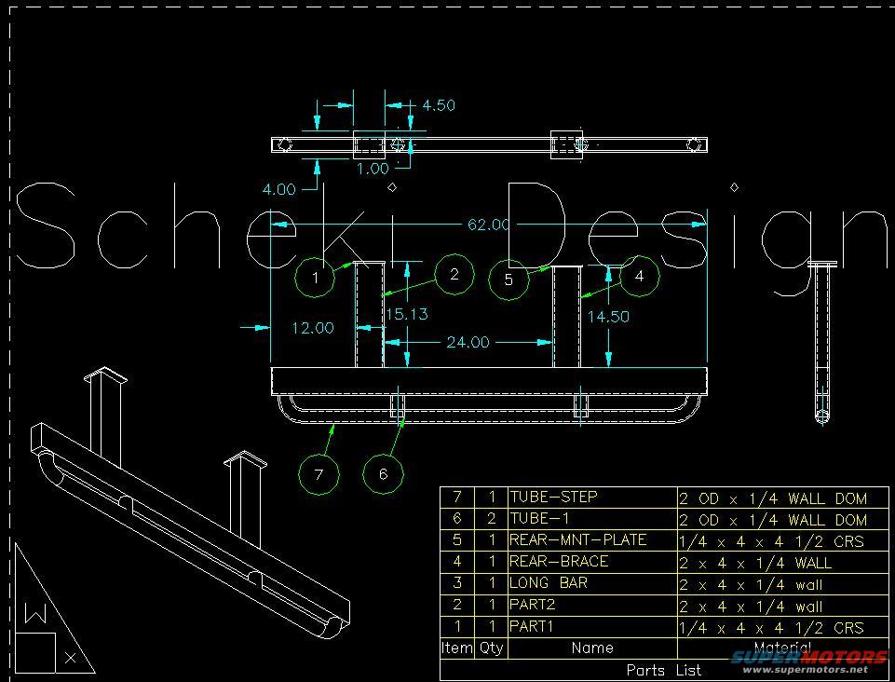Click the 12.00 dimension on the left

point(311,327)
